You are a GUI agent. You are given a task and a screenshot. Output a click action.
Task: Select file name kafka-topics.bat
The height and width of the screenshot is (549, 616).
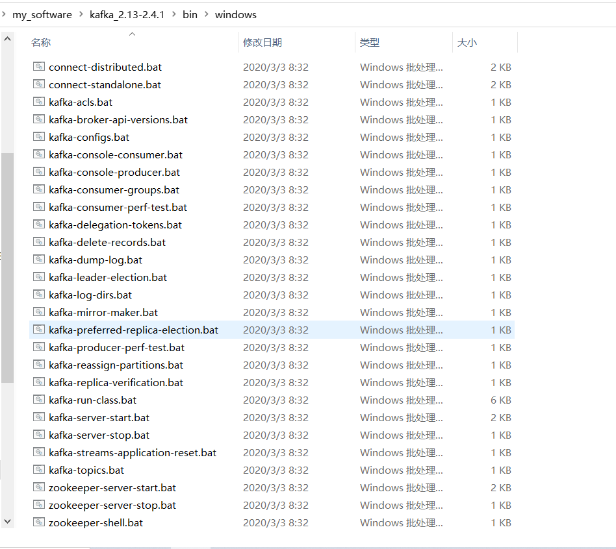click(86, 470)
